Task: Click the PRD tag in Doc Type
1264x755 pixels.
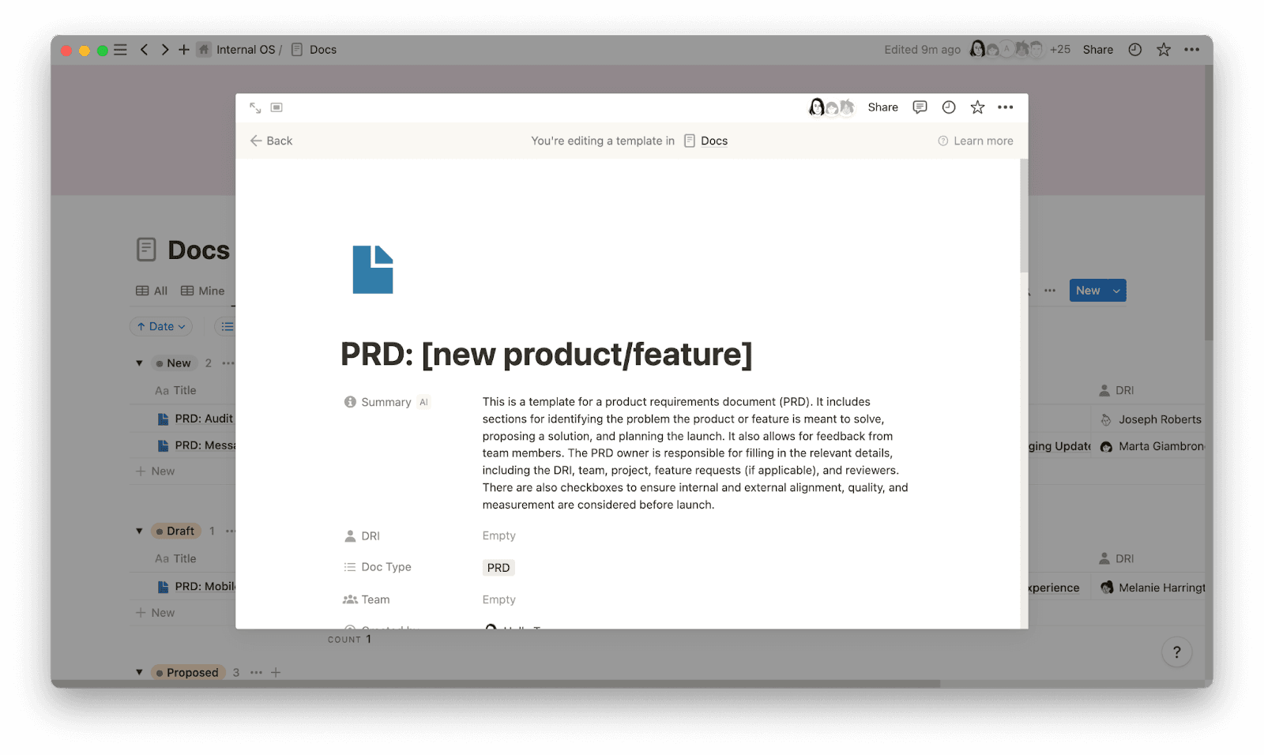Action: [x=498, y=567]
